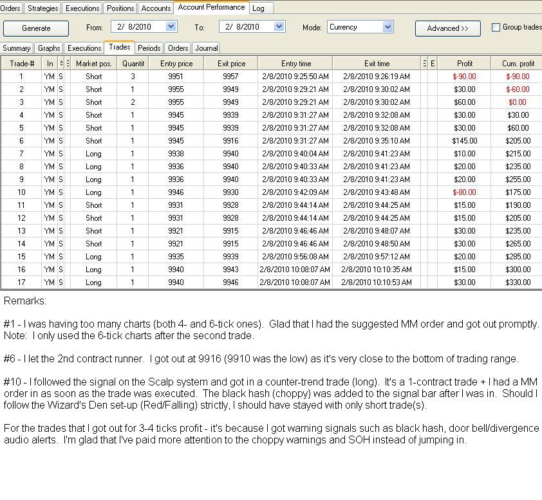Enable the Group trades checkbox
Screen dimensions: 542x500
click(496, 27)
